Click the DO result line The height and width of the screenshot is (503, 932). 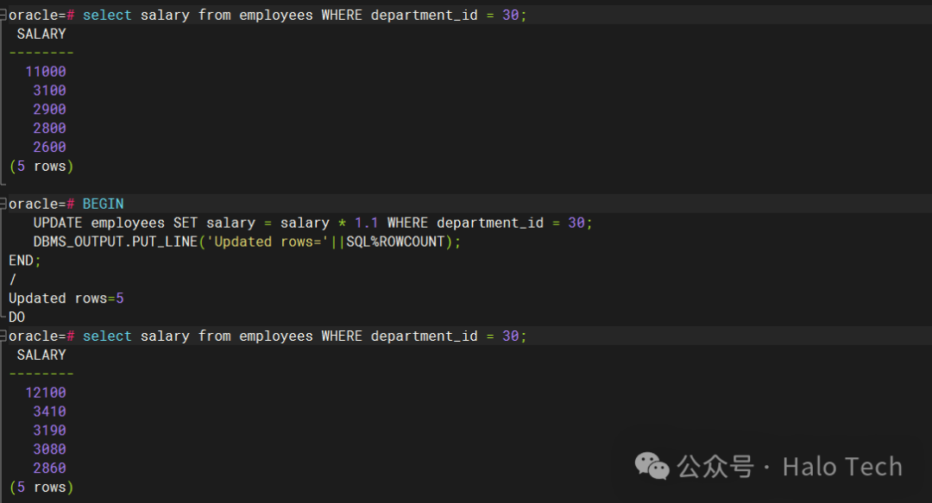(x=16, y=318)
